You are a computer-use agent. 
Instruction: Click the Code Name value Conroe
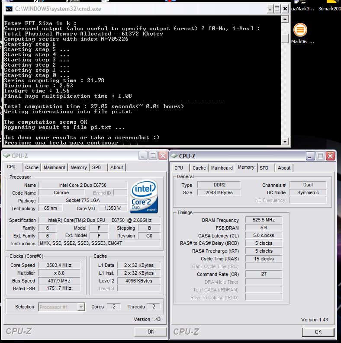pos(61,193)
